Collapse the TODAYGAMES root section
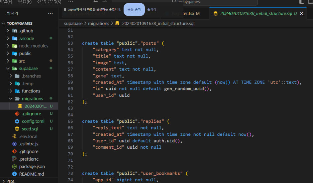Screen dimensions: 313x183 tap(3, 23)
